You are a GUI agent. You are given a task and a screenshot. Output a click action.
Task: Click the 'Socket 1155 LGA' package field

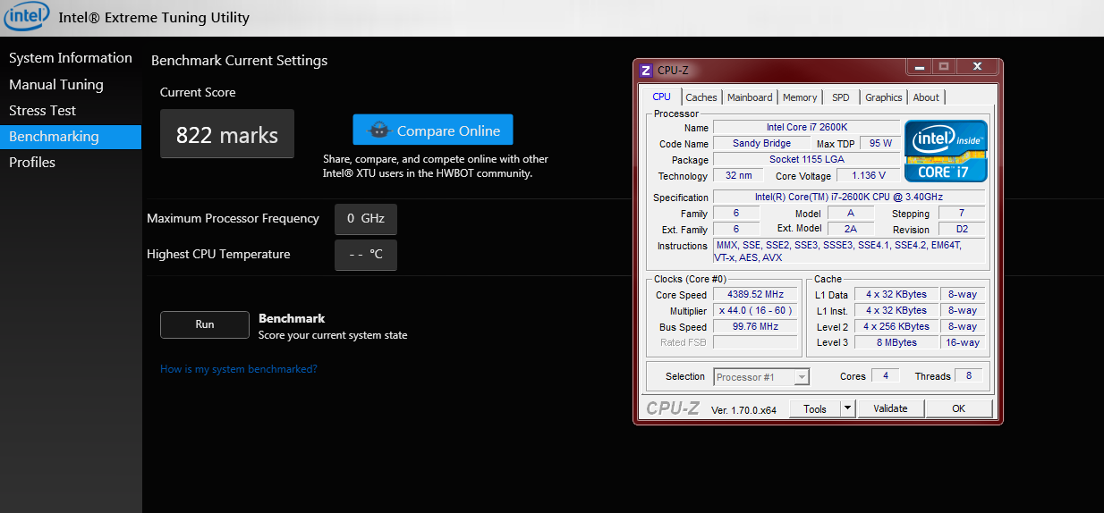807,159
